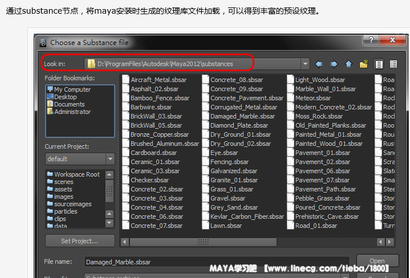
Task: Switch to detail view mode icon
Action: pos(393,64)
